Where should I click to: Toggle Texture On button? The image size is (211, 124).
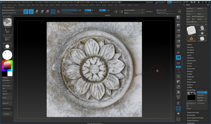[202, 92]
